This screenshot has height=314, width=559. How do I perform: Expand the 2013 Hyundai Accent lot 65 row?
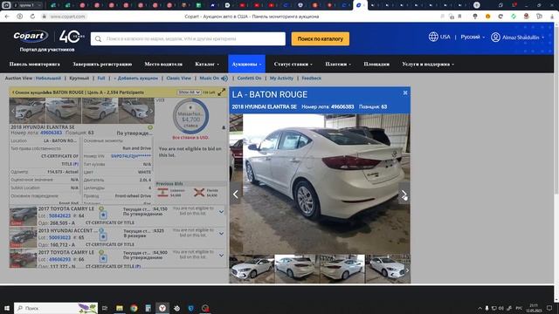(221, 234)
